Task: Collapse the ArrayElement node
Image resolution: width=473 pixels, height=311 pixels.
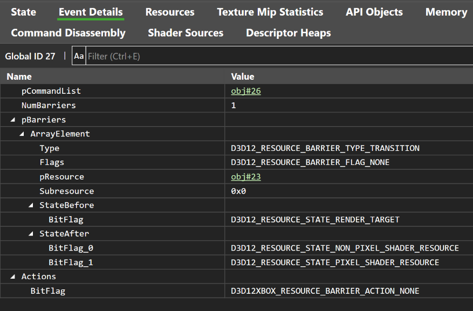Action: click(22, 134)
